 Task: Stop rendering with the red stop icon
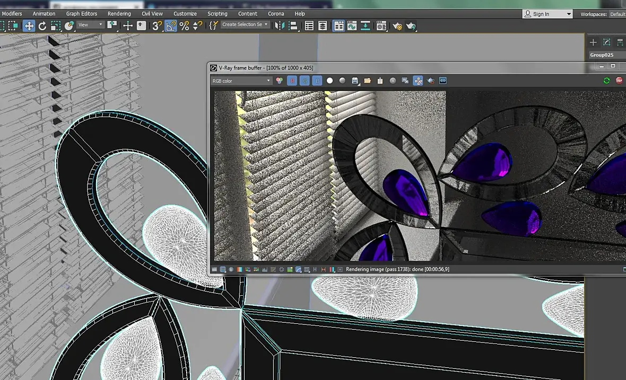click(x=619, y=81)
